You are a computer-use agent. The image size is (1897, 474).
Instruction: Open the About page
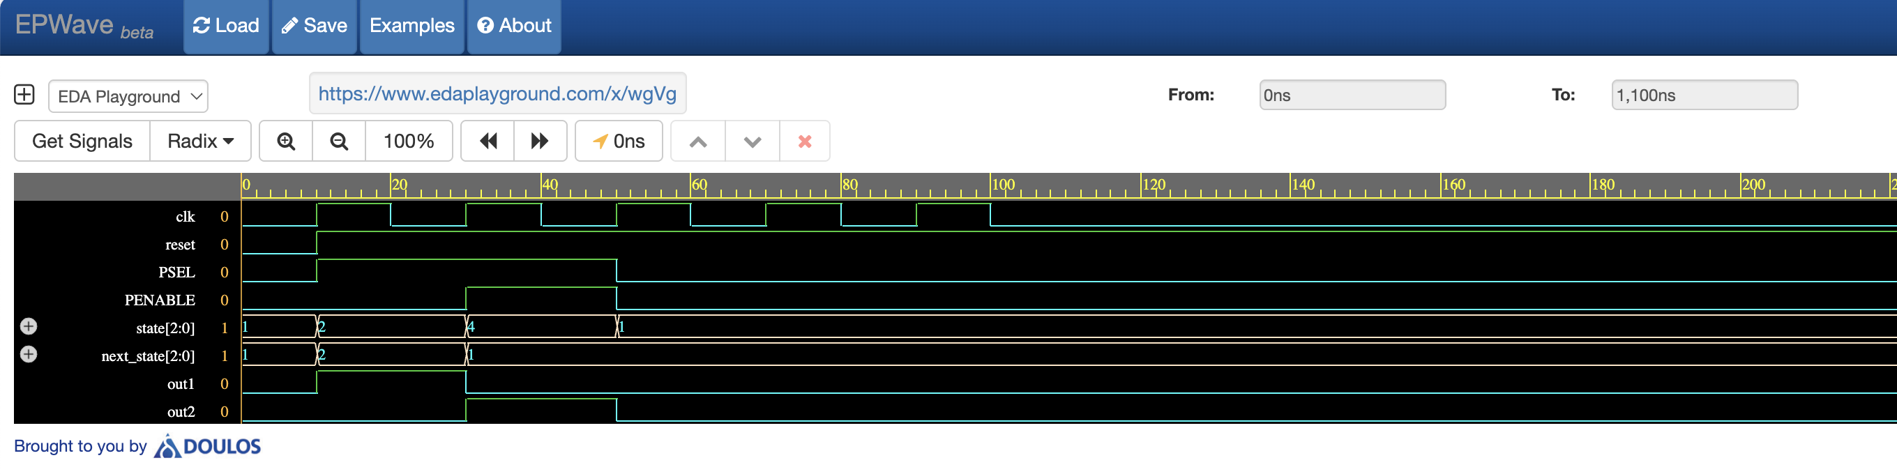pyautogui.click(x=514, y=26)
